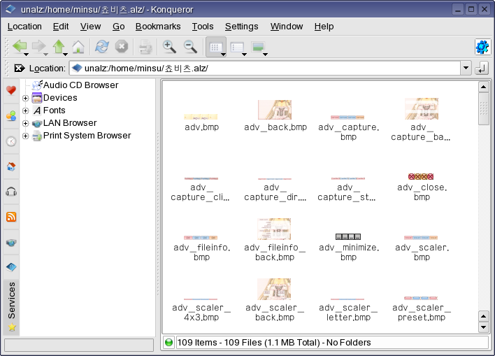Click the Home folder icon
The height and width of the screenshot is (356, 495).
coord(78,47)
